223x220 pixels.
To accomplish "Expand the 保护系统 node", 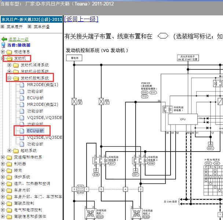I will (x=3, y=177).
